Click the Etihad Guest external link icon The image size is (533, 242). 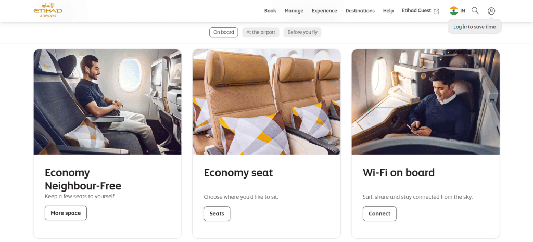click(436, 11)
